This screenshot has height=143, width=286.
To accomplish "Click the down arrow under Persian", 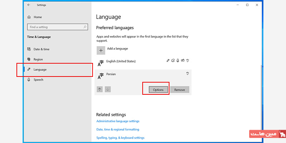I will point(108,89).
